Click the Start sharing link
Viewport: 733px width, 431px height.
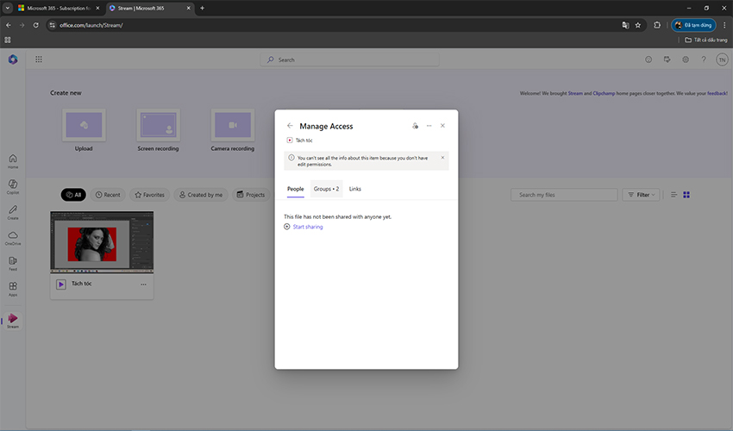(308, 227)
